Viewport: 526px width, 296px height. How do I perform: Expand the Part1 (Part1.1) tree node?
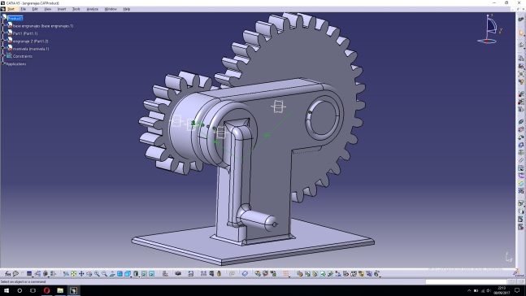point(3,33)
